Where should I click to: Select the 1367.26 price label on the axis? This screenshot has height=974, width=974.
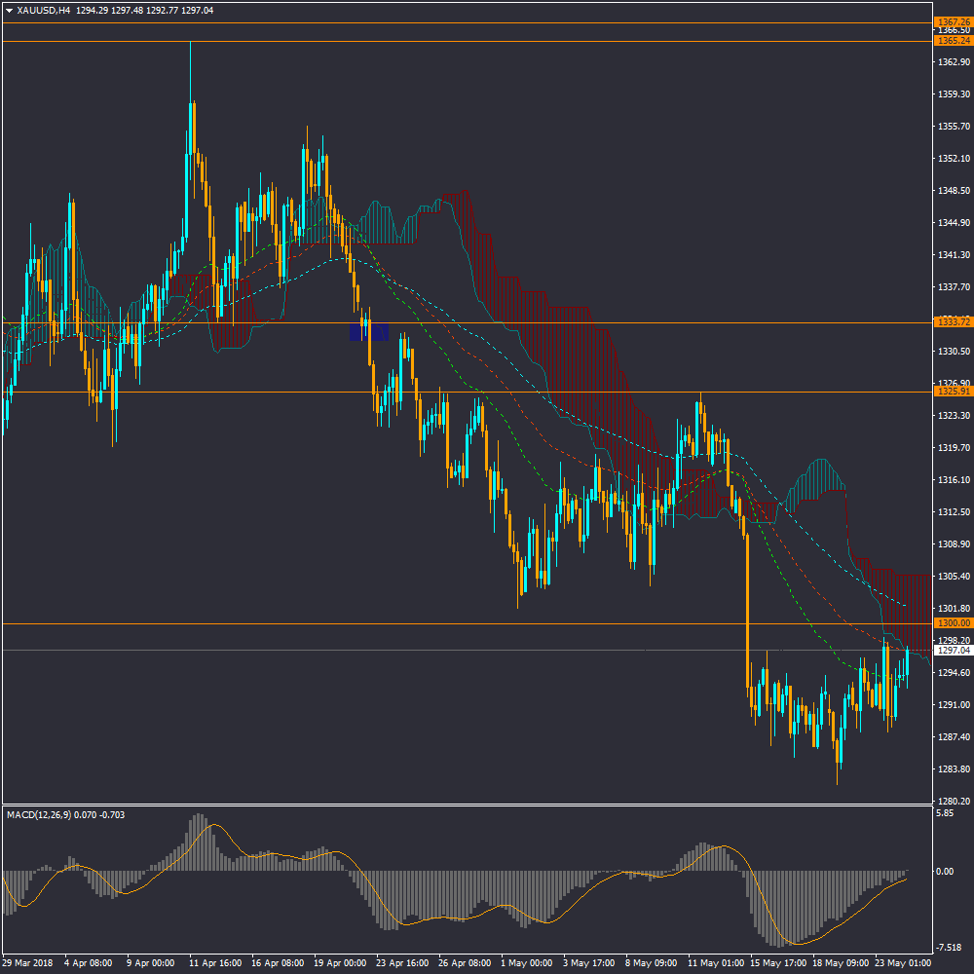pos(953,21)
